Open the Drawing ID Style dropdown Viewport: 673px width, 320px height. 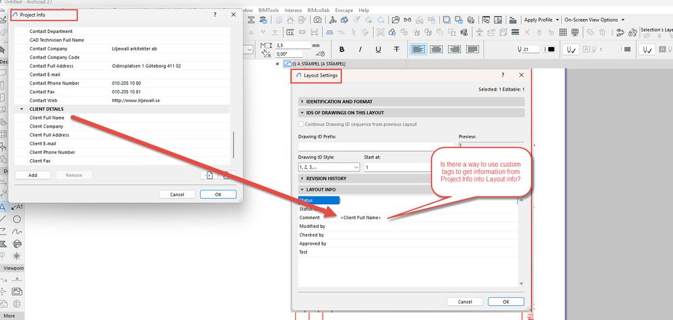pyautogui.click(x=329, y=167)
